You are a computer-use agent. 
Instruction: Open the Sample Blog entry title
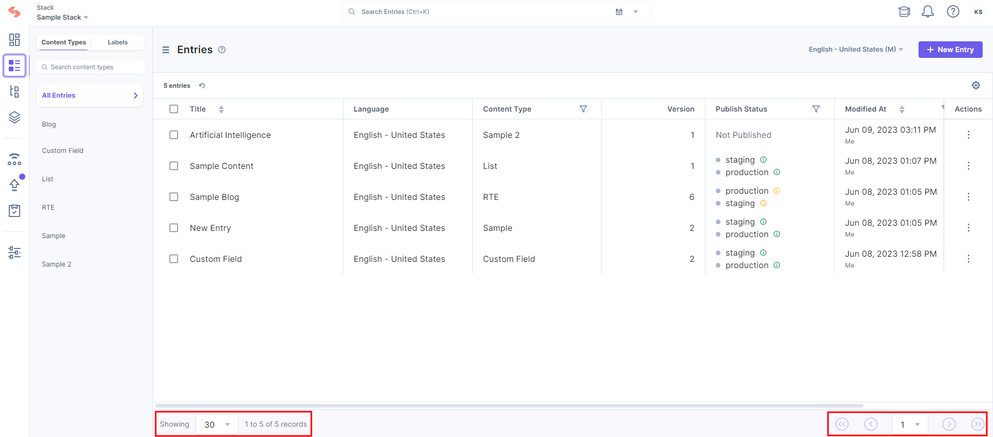click(x=214, y=197)
